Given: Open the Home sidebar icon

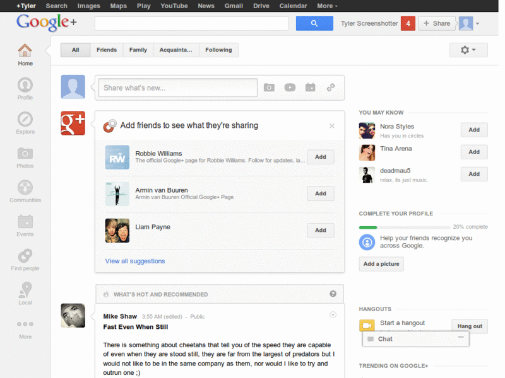Looking at the screenshot, I should tap(25, 50).
